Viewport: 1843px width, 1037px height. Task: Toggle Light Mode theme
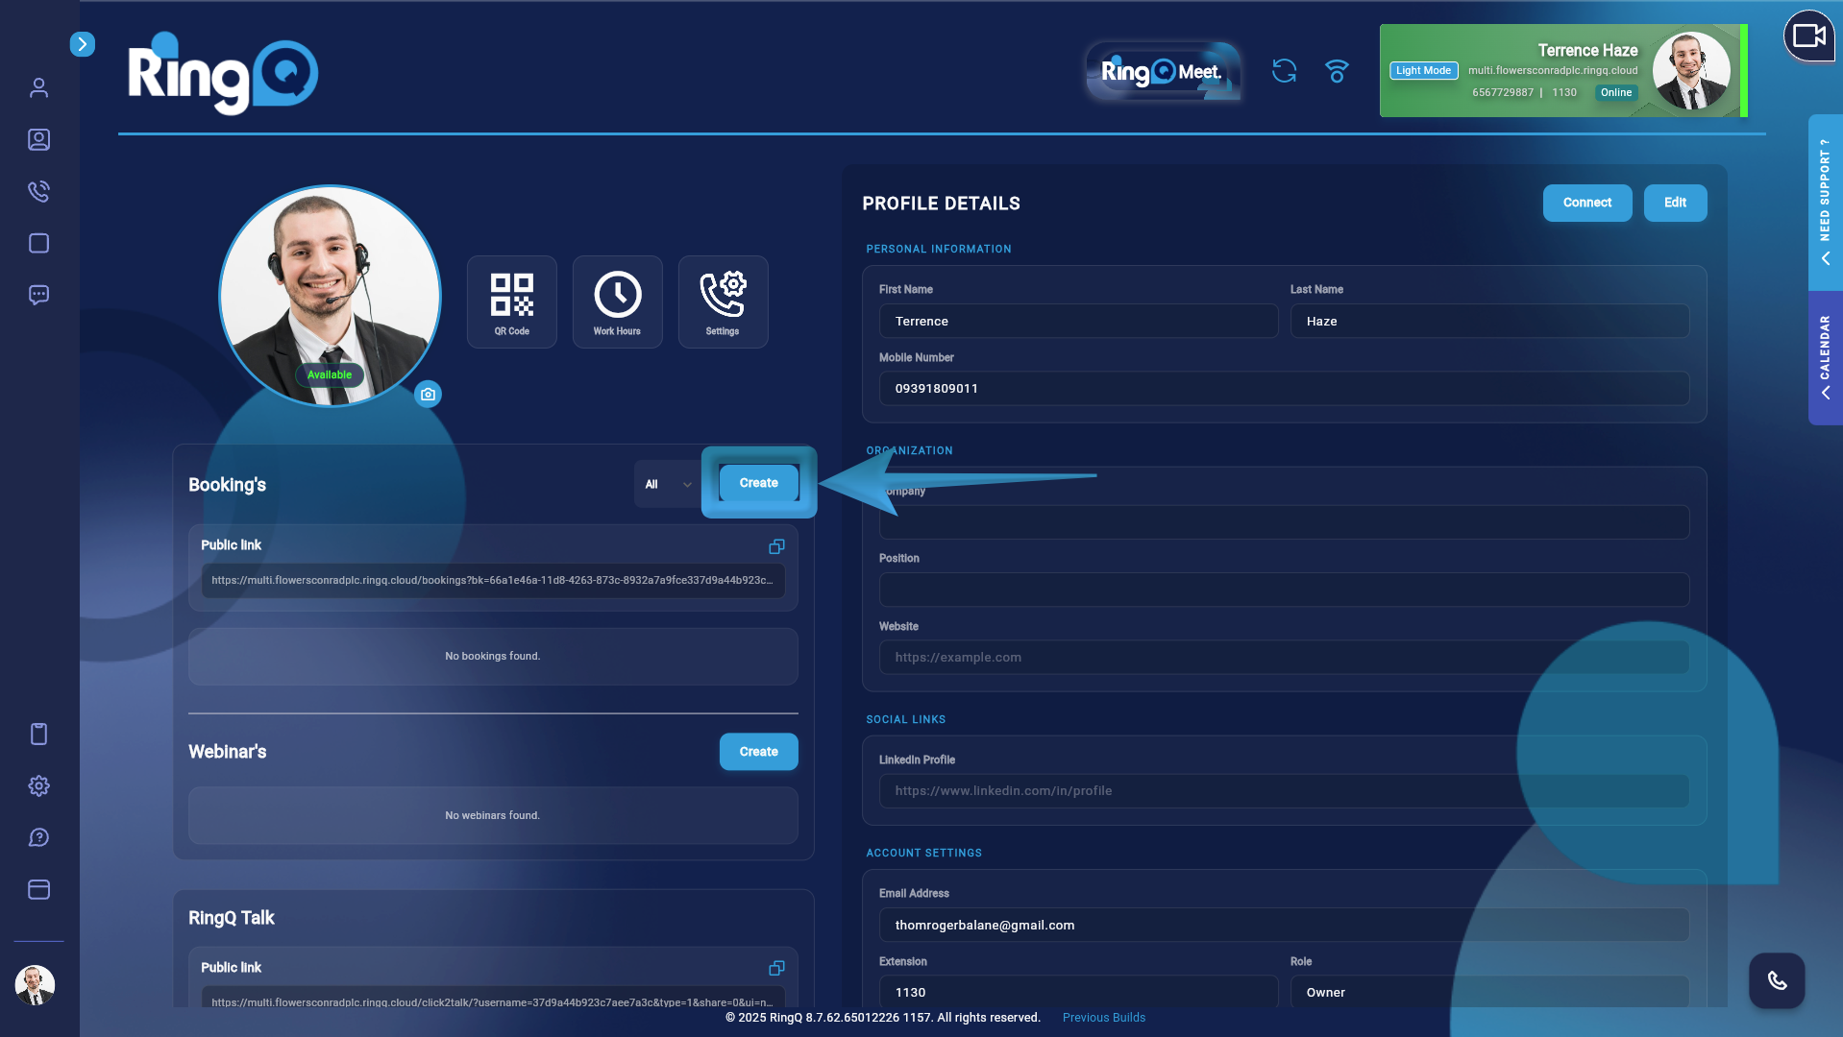(1423, 71)
